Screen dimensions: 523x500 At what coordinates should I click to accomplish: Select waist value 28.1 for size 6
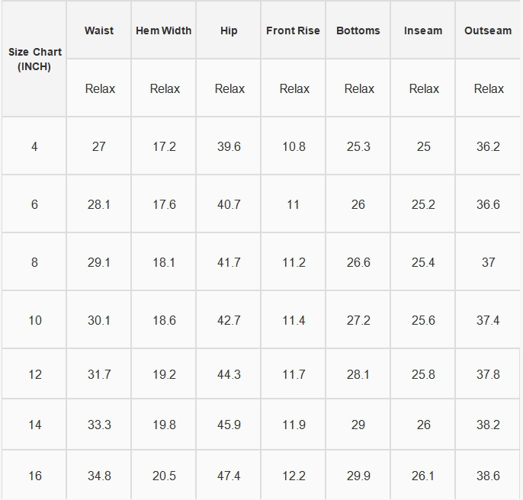(99, 204)
